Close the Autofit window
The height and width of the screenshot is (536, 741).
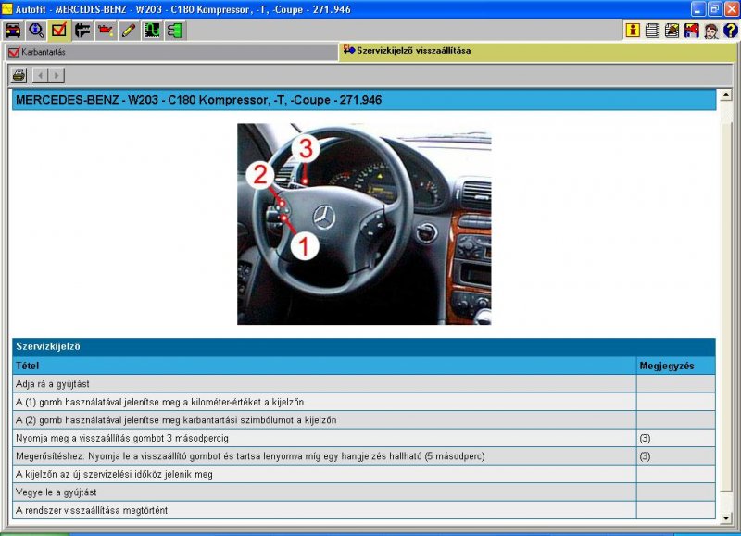731,9
